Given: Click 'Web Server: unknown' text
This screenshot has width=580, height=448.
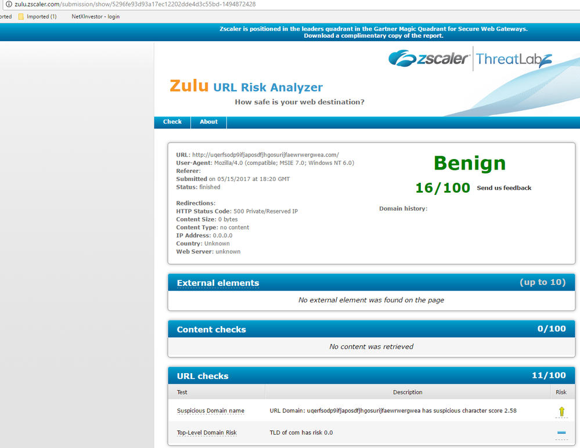Looking at the screenshot, I should pos(208,252).
